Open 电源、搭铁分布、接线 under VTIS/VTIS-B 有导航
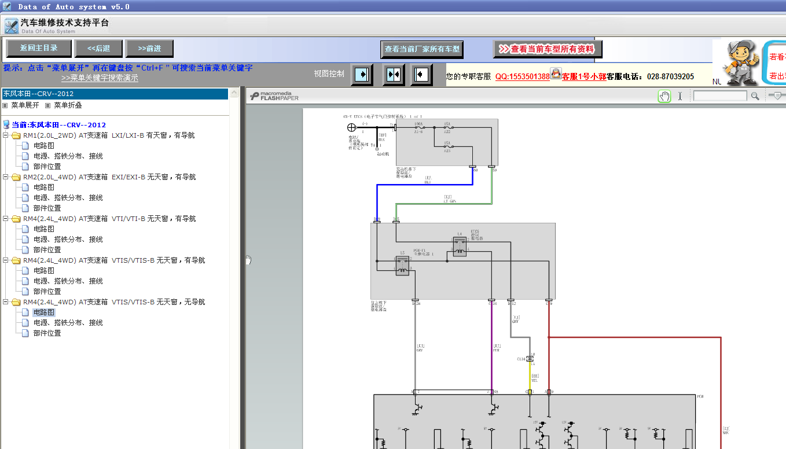 [68, 281]
